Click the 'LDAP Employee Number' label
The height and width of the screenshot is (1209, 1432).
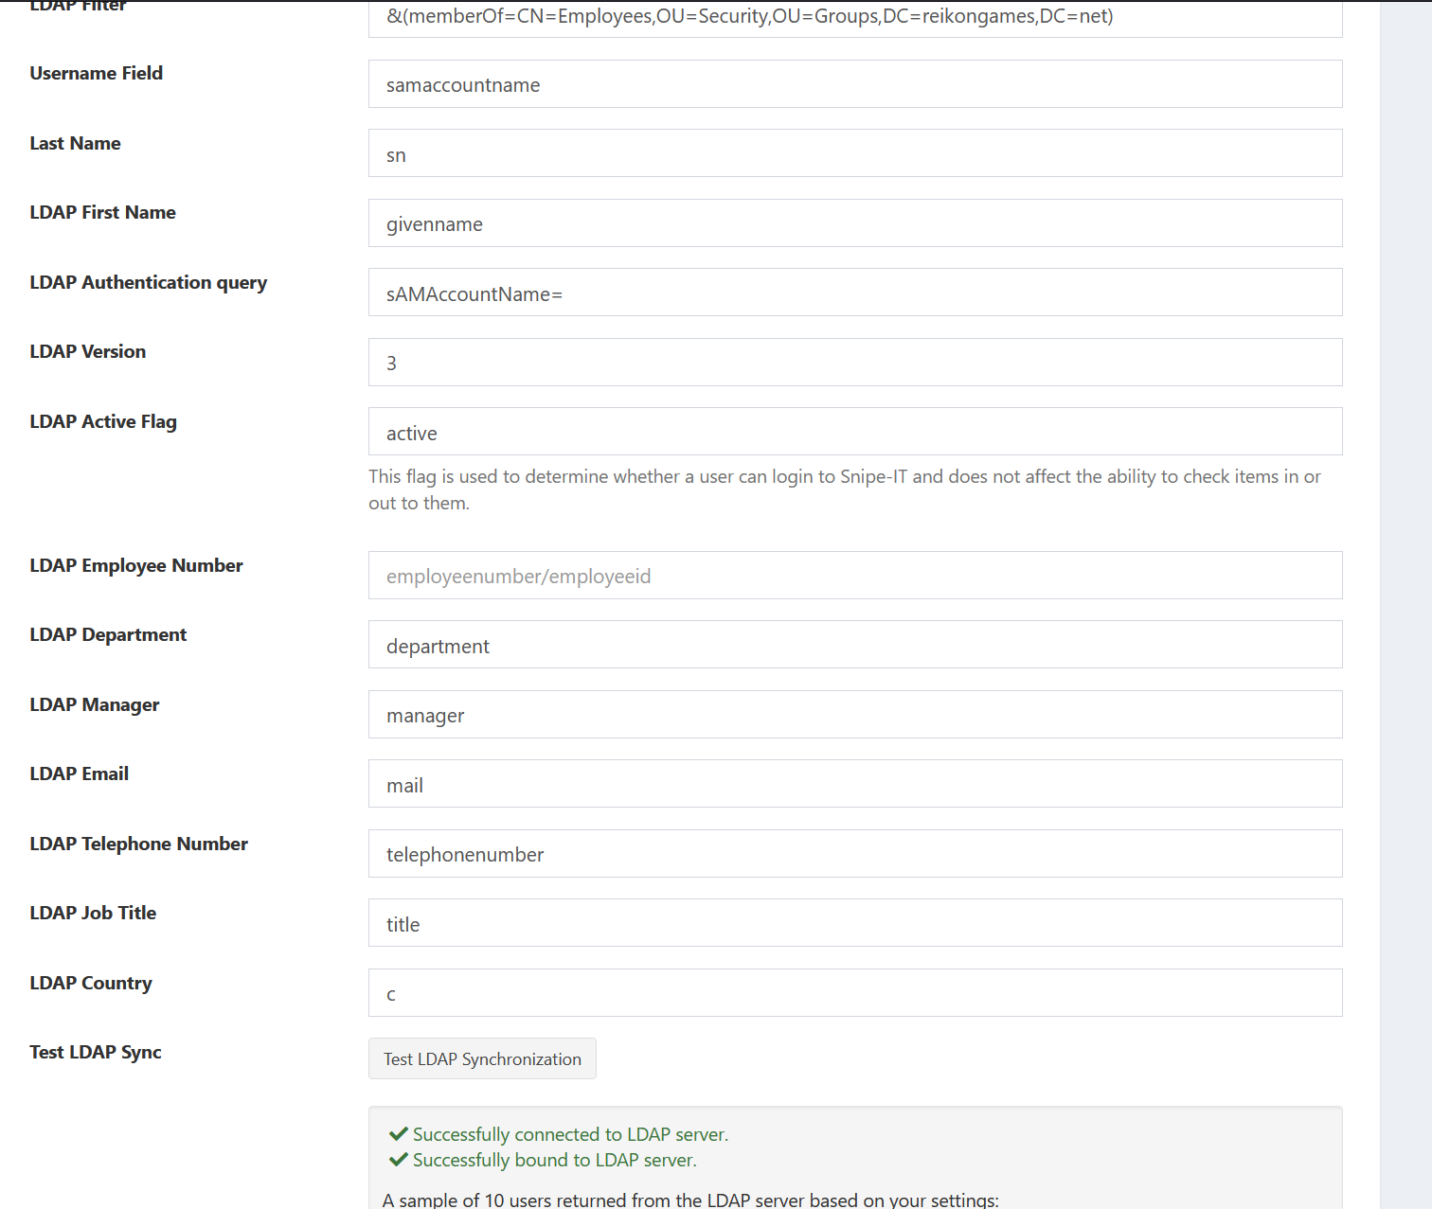pos(136,565)
